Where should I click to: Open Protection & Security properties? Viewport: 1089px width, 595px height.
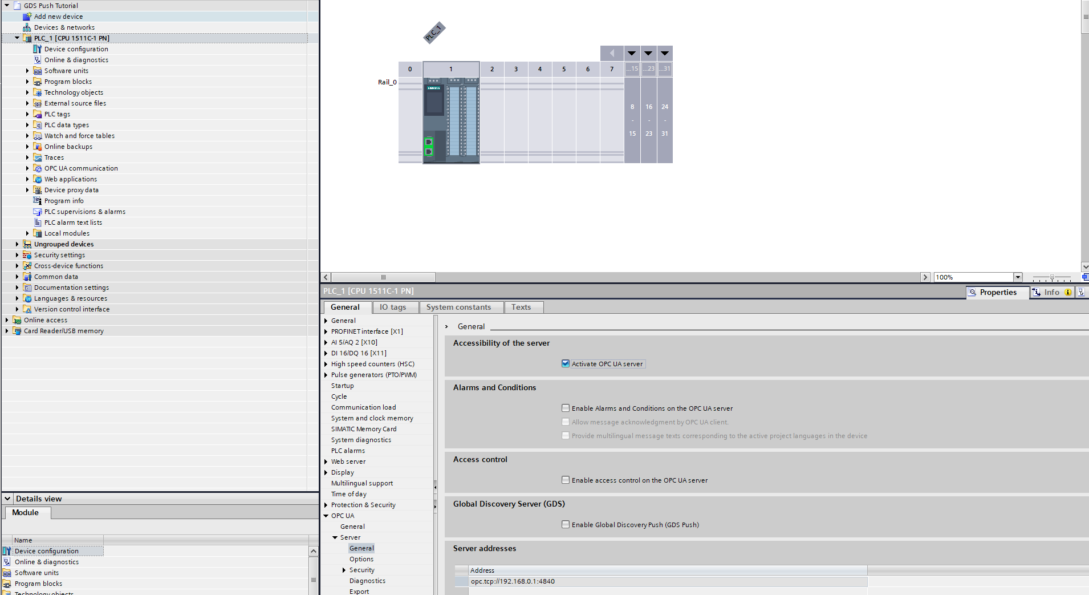click(x=363, y=505)
